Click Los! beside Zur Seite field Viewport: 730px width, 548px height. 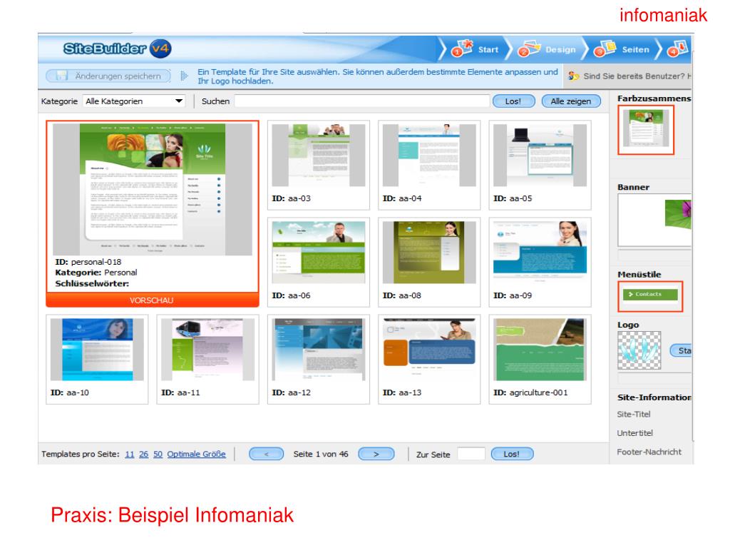click(x=512, y=454)
